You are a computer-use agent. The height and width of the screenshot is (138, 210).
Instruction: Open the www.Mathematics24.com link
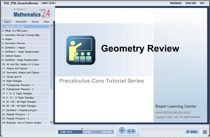coord(173,112)
